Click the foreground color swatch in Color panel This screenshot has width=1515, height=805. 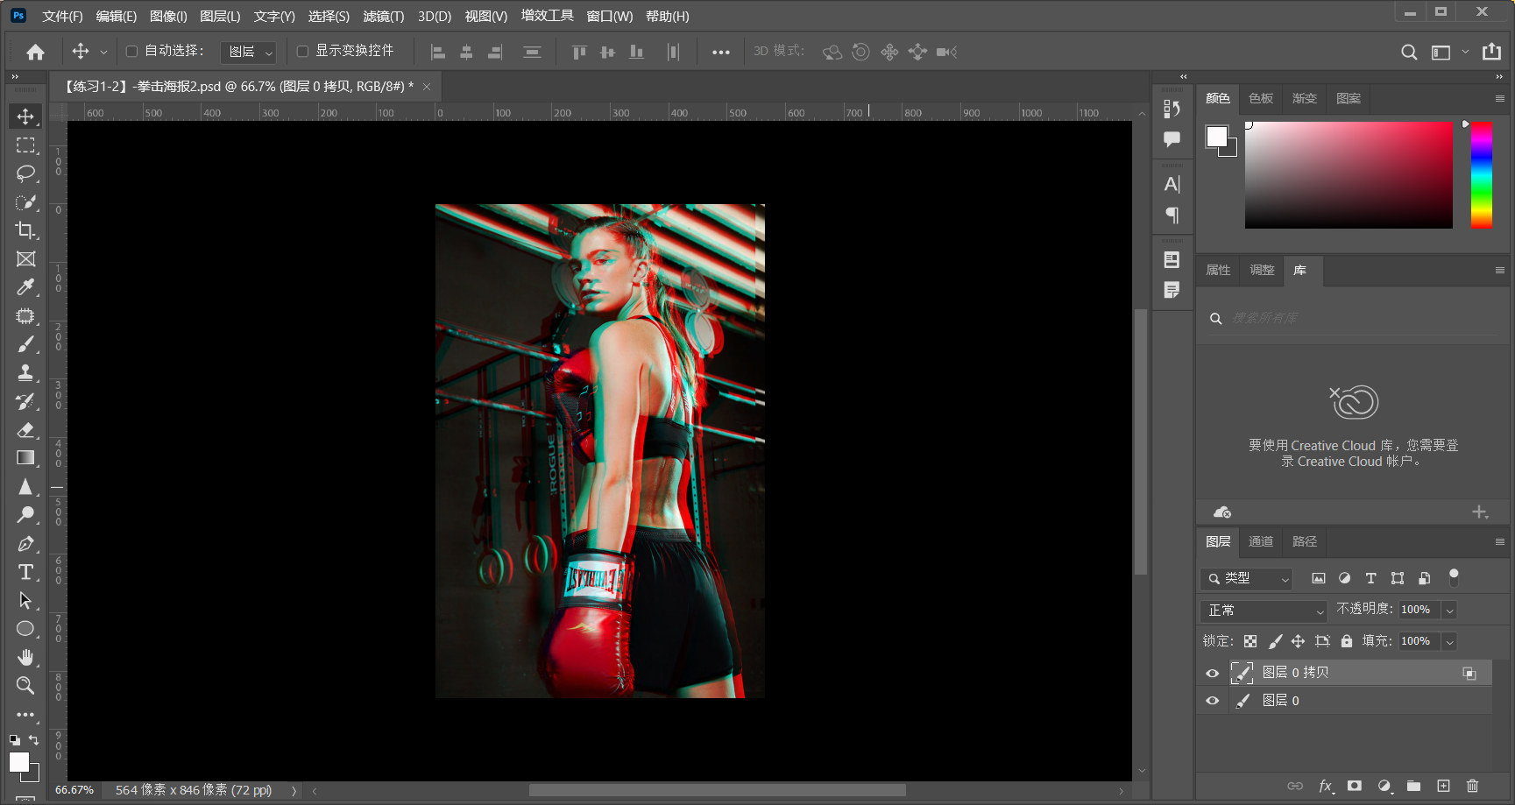(1217, 137)
